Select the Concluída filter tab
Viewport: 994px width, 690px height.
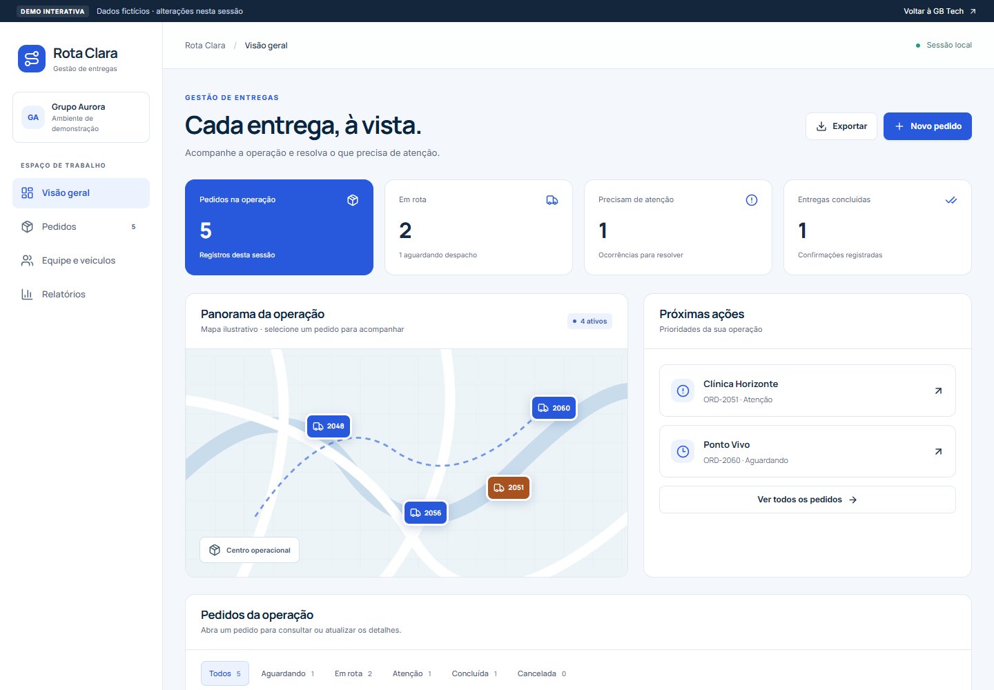(x=474, y=673)
